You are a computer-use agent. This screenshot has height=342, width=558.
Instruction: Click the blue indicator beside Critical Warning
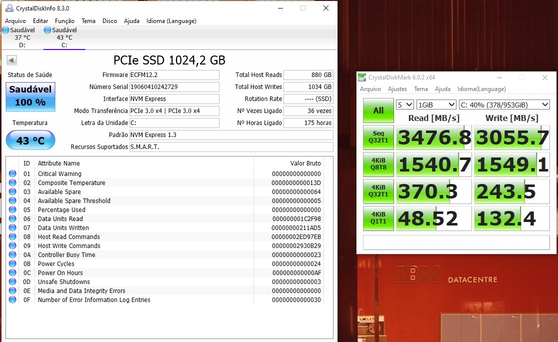tap(12, 173)
